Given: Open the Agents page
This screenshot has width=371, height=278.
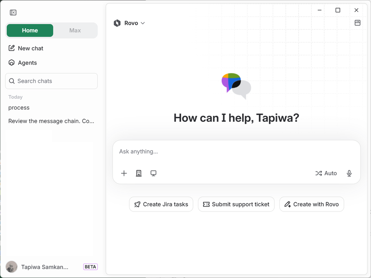Looking at the screenshot, I should [23, 63].
